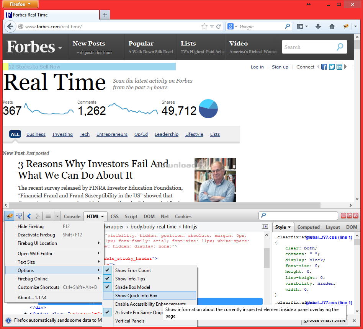
Task: Select the ALL category button
Action: tap(15, 134)
